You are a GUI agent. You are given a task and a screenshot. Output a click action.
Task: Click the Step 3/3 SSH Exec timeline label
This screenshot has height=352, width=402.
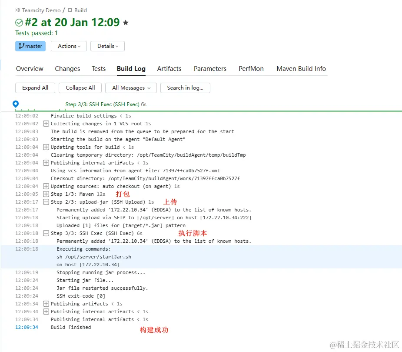106,104
